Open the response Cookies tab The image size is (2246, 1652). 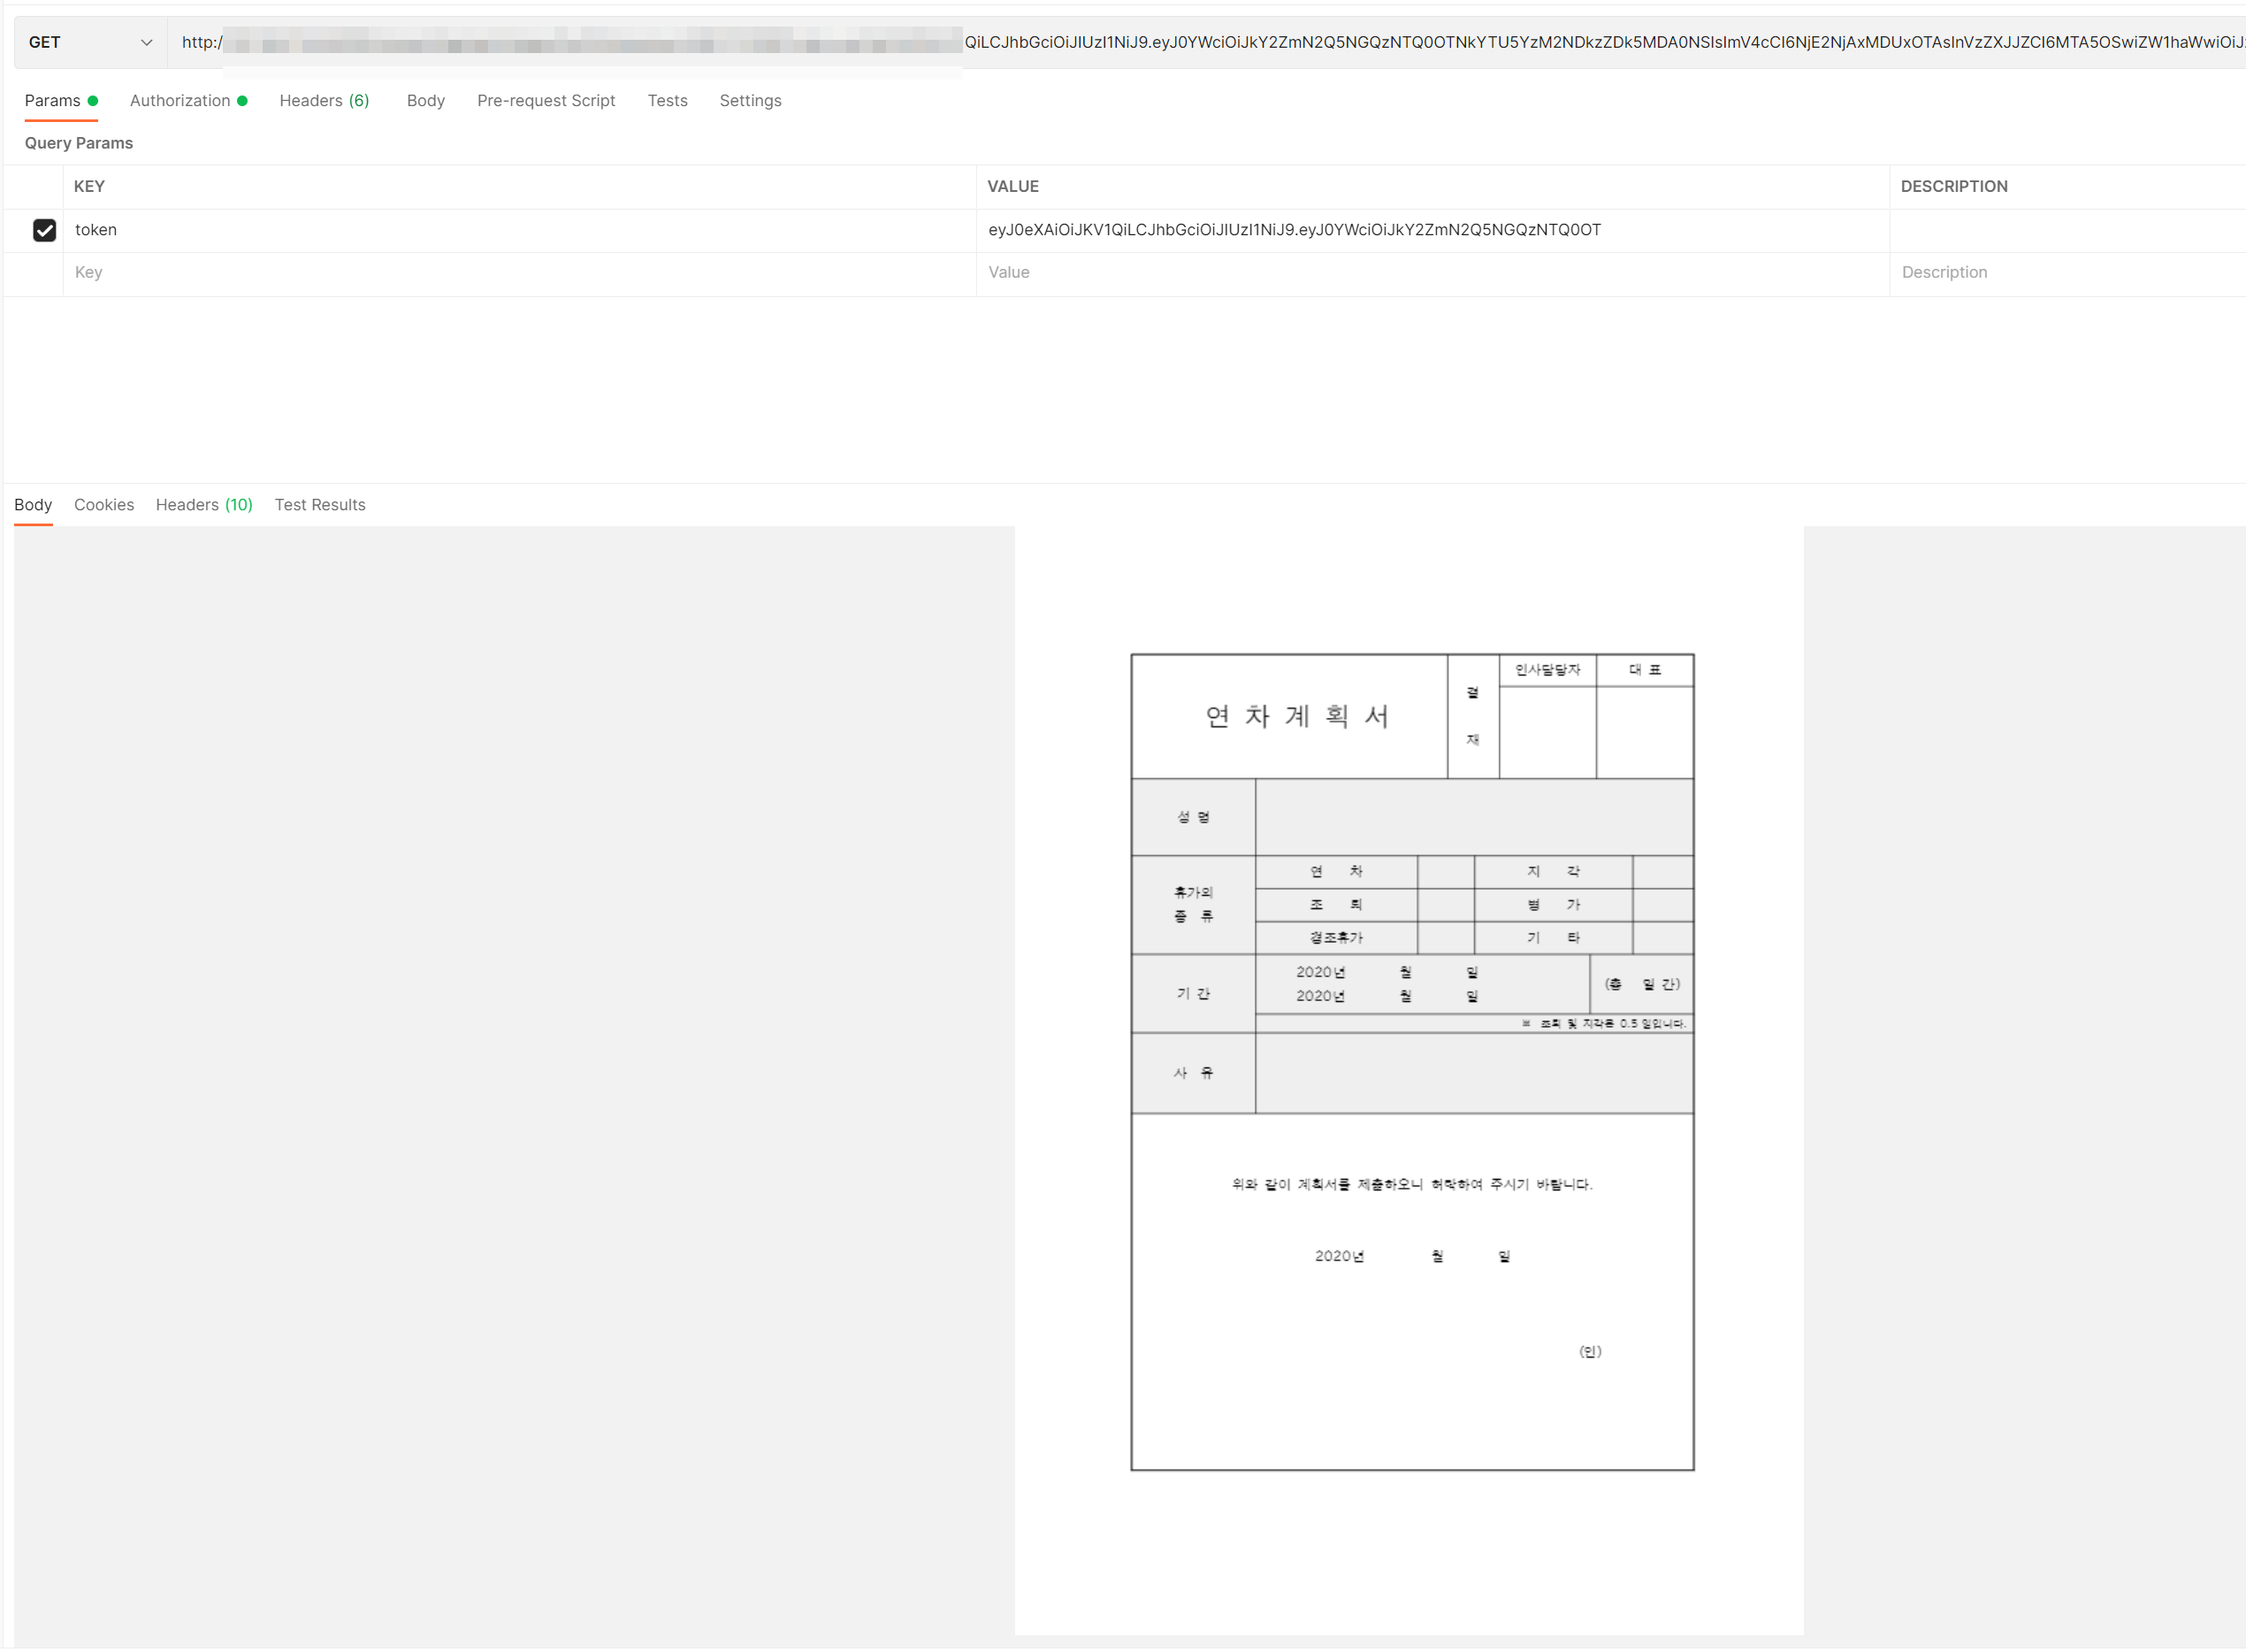[104, 504]
